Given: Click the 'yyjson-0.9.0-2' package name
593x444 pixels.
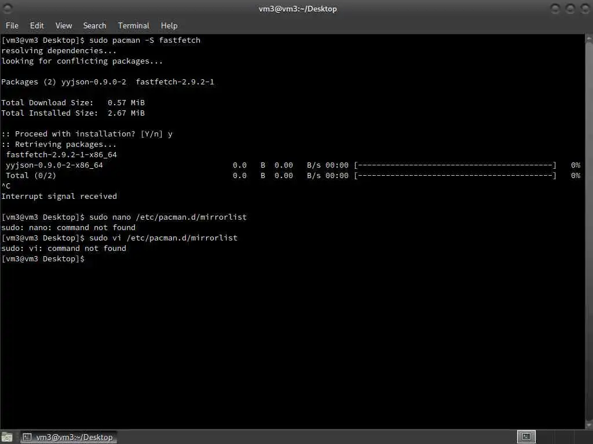Looking at the screenshot, I should [94, 82].
